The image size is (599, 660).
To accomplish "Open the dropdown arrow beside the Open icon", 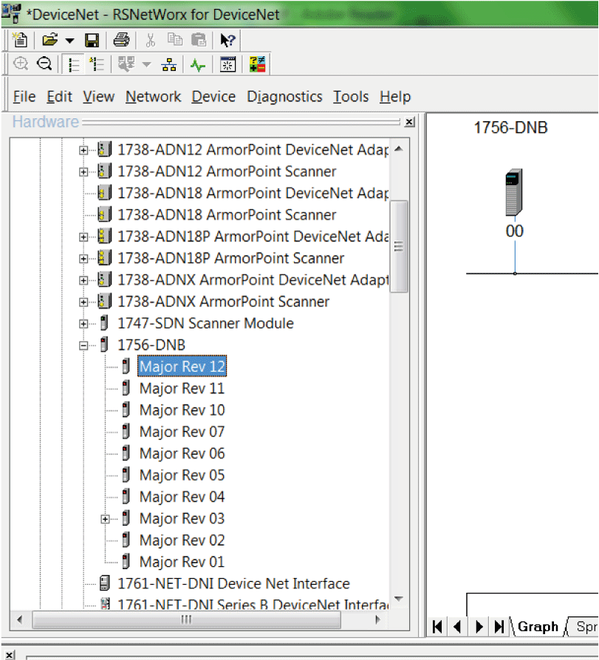I will pos(70,41).
